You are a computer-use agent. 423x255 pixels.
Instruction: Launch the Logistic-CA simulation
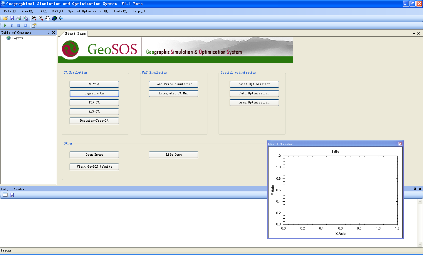94,93
